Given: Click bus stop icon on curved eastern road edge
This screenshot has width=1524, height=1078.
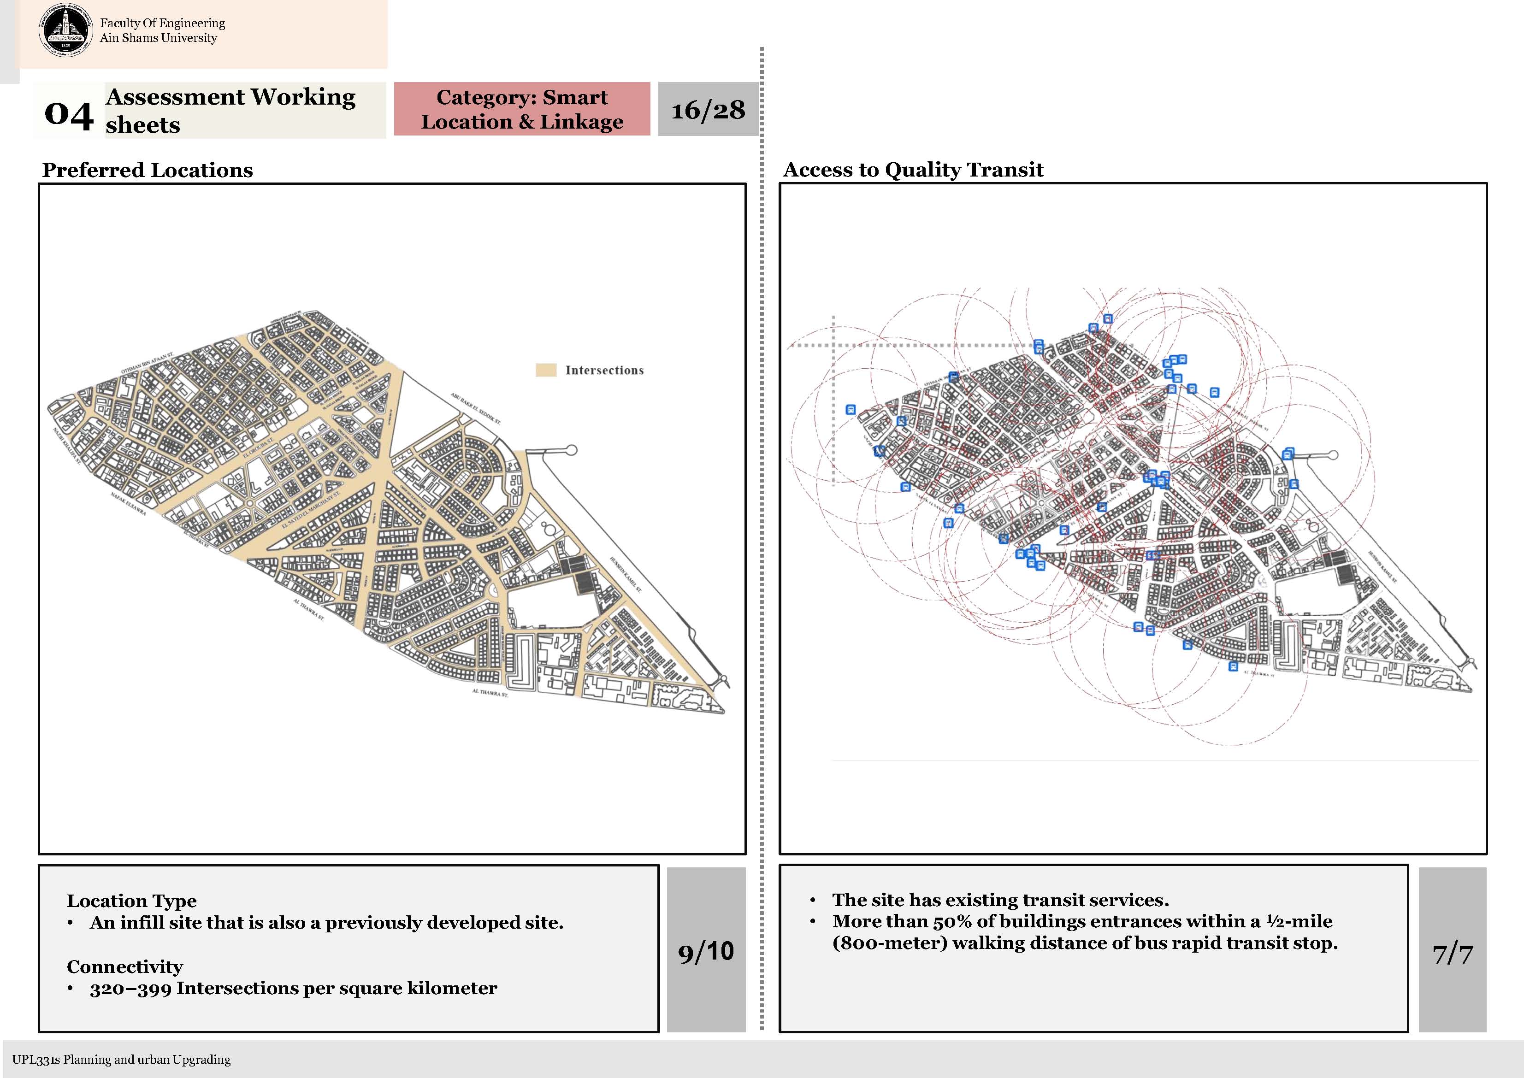Looking at the screenshot, I should pos(1293,484).
